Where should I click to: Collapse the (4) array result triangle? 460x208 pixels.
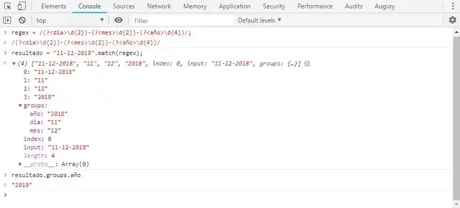(14, 63)
